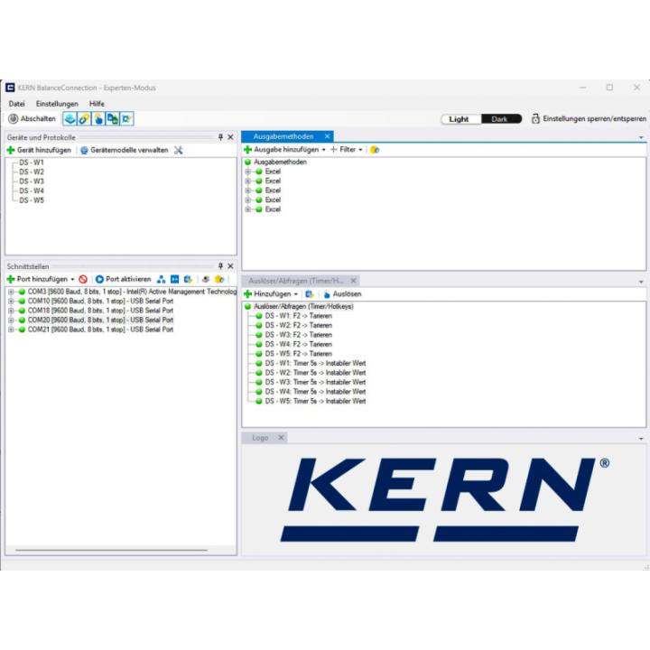650x650 pixels.
Task: Close the Schnittstellen panel
Action: pos(230,266)
